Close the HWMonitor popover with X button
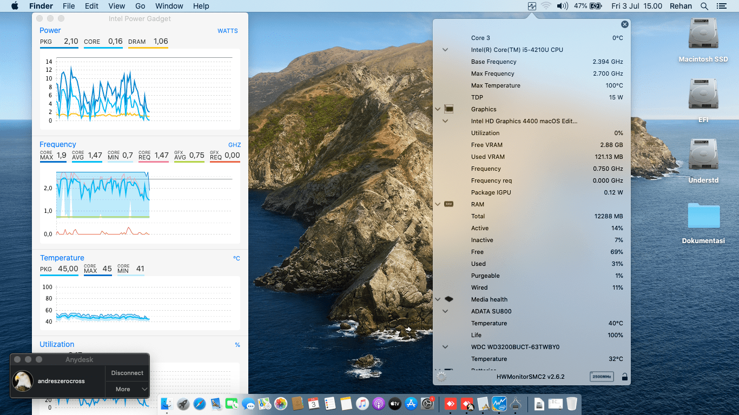Viewport: 739px width, 415px height. (x=625, y=24)
